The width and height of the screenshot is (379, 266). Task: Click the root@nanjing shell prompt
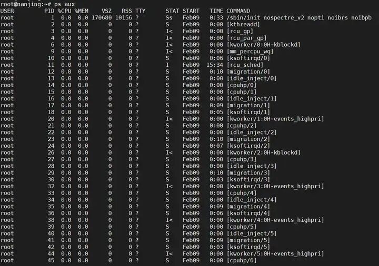coord(25,4)
